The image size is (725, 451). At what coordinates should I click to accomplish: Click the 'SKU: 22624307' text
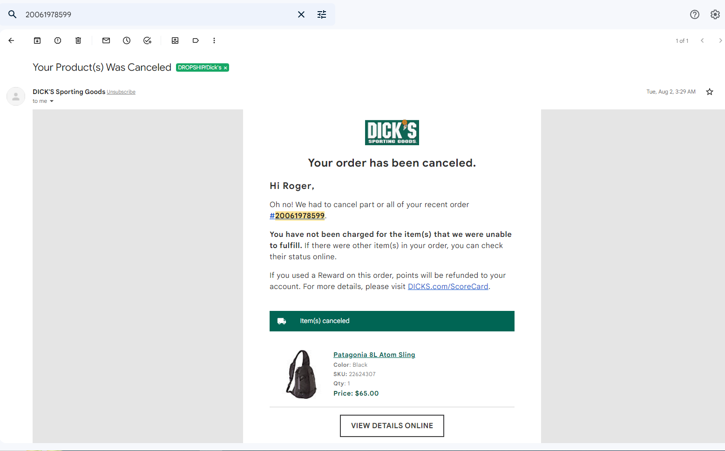[354, 374]
